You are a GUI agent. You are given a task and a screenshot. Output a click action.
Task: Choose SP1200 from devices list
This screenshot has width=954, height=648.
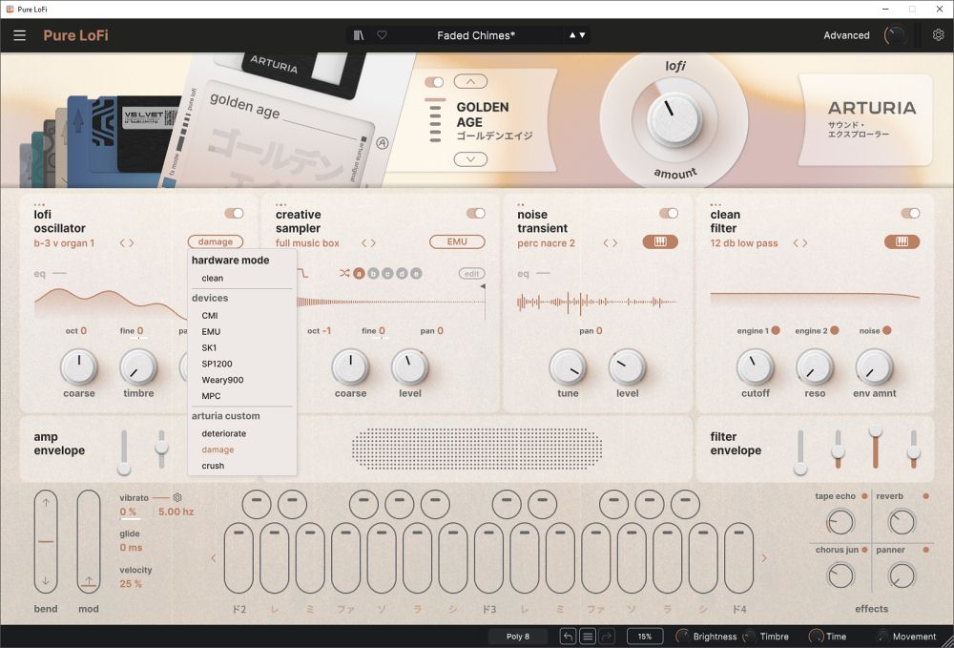(x=217, y=364)
